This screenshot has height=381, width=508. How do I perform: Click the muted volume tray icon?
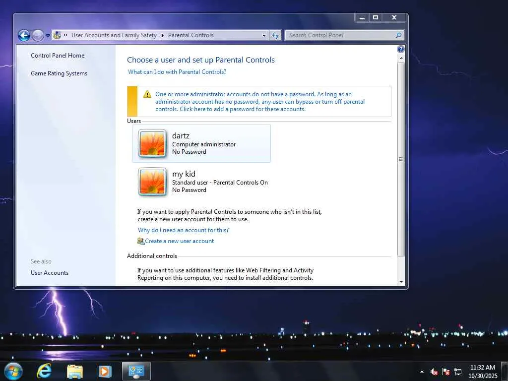click(434, 372)
